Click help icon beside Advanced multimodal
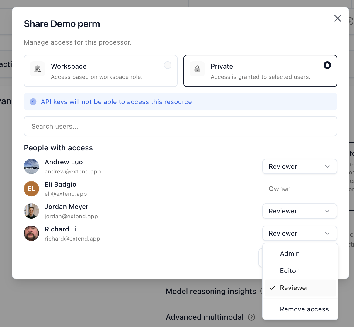The image size is (354, 327). (x=251, y=317)
